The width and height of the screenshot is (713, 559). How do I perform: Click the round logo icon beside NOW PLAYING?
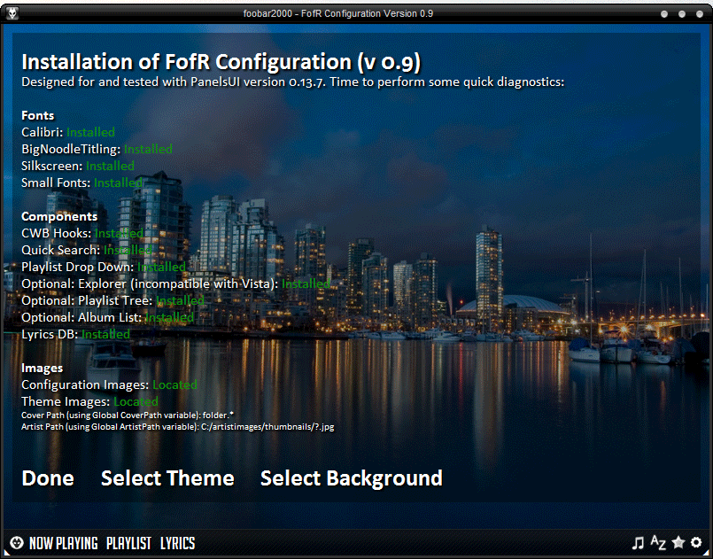[x=16, y=543]
